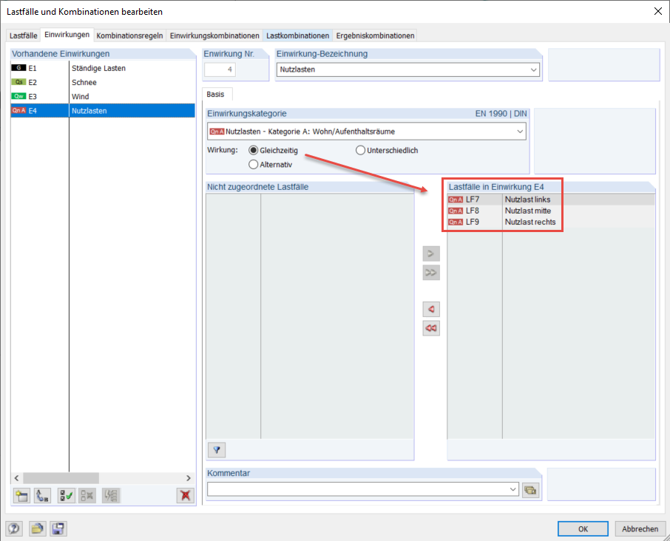Click the black G badge of E1
Screen dimensions: 670x541
[18, 68]
